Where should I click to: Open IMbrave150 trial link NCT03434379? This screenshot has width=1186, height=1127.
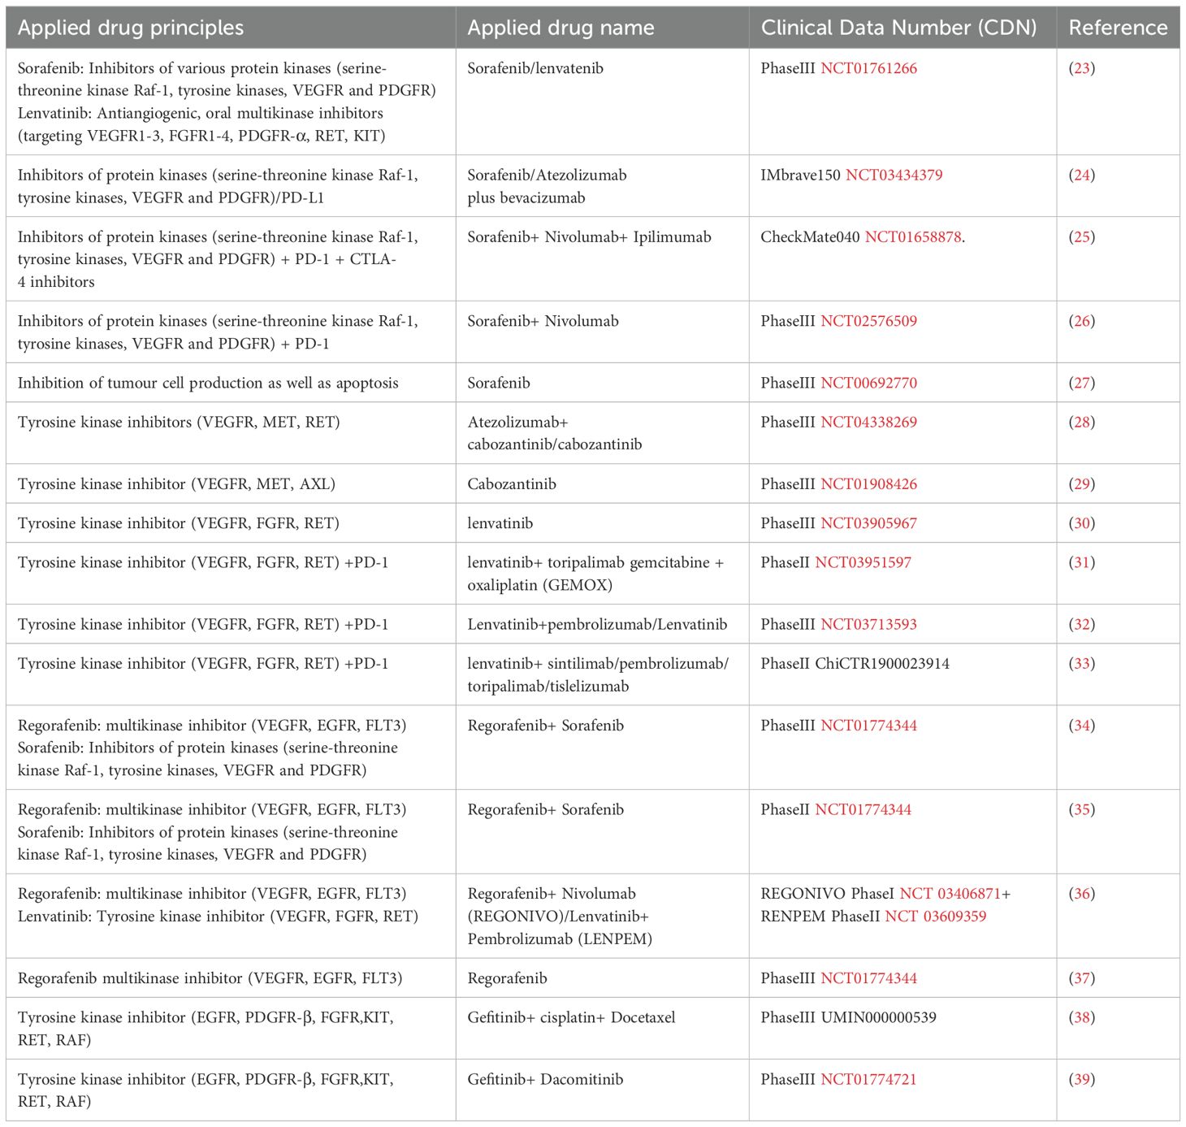tap(894, 175)
